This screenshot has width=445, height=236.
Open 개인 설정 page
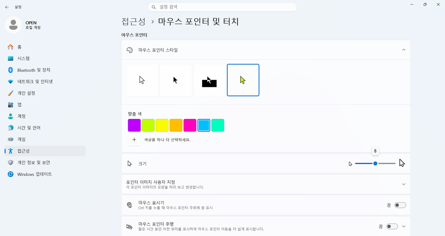pos(45,93)
